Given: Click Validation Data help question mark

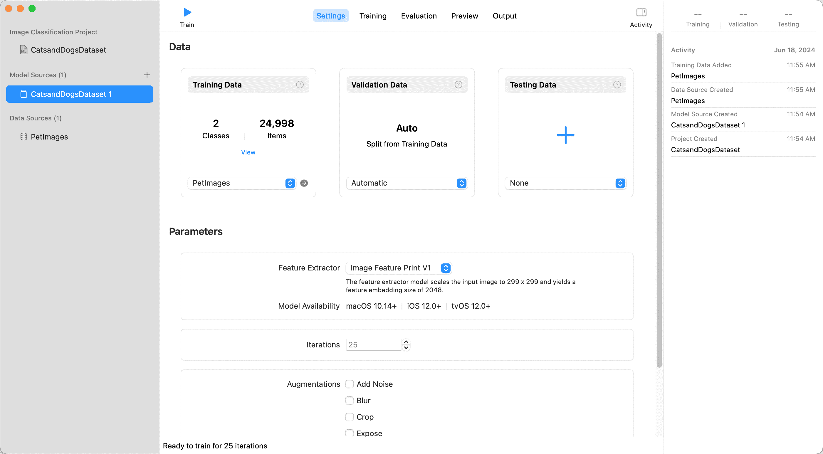Looking at the screenshot, I should click(458, 85).
